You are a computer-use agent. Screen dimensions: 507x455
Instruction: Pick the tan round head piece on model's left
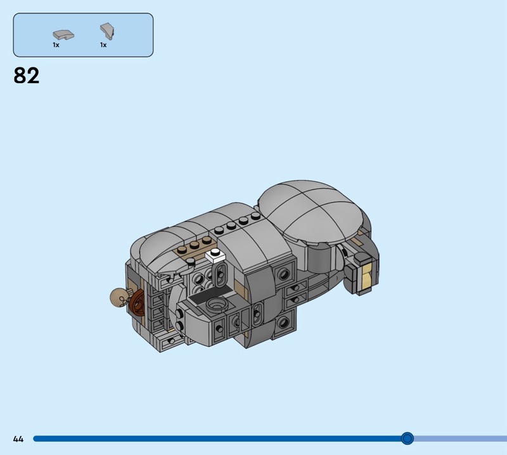click(x=118, y=297)
